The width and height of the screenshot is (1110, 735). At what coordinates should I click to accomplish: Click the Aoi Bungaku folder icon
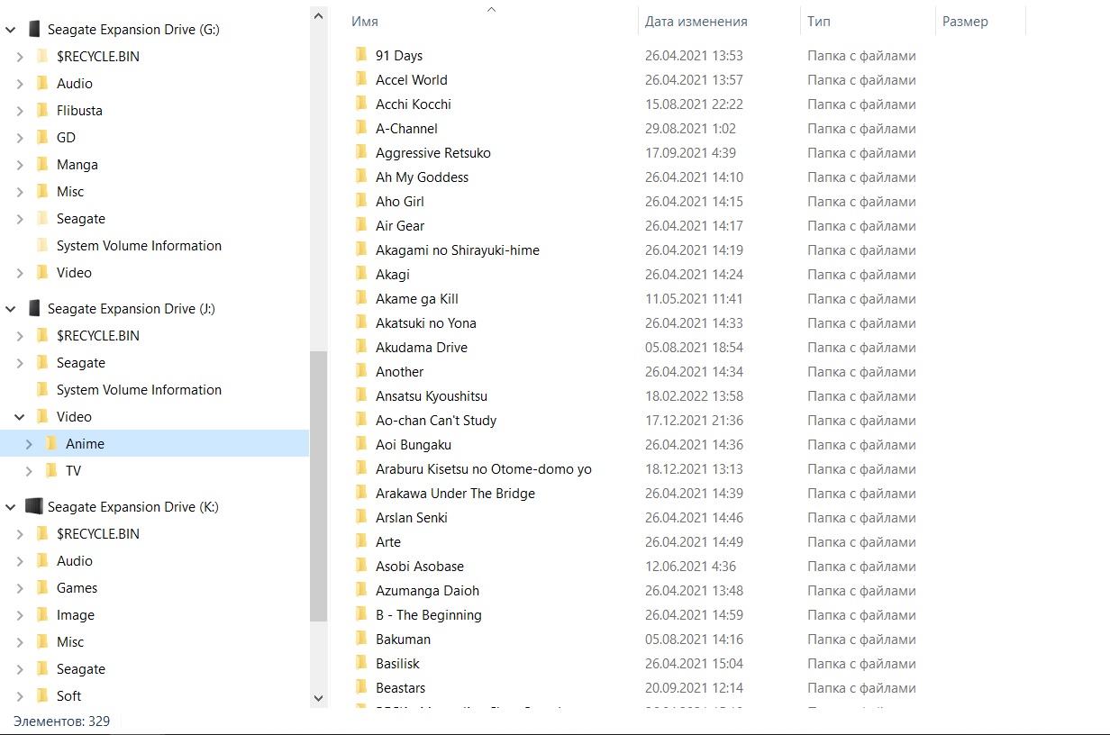click(x=361, y=445)
